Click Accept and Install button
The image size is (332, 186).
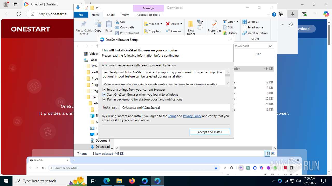[x=210, y=132]
